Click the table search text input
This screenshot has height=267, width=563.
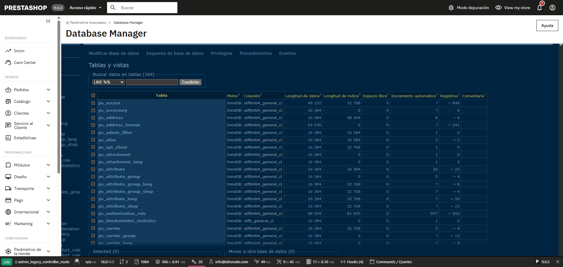pos(152,82)
